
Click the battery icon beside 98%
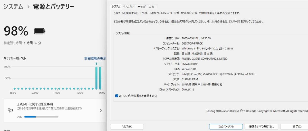pyautogui.click(x=40, y=31)
